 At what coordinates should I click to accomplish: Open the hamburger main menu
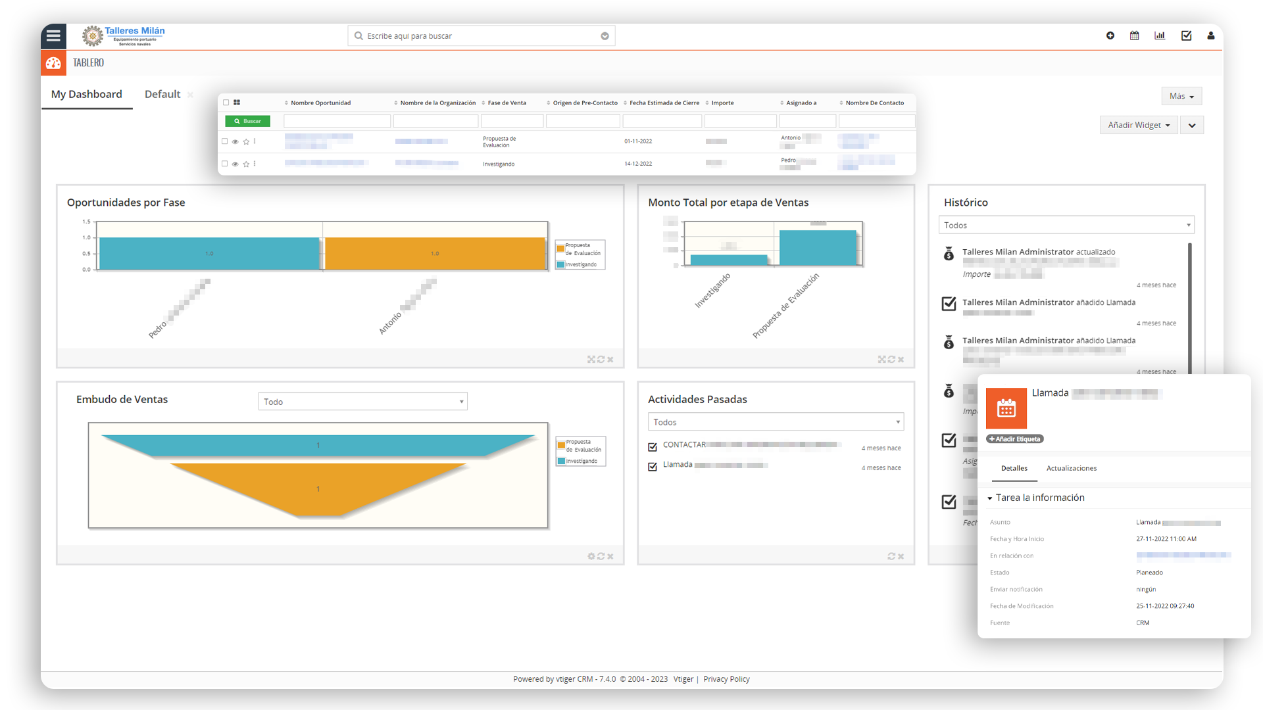(x=53, y=35)
